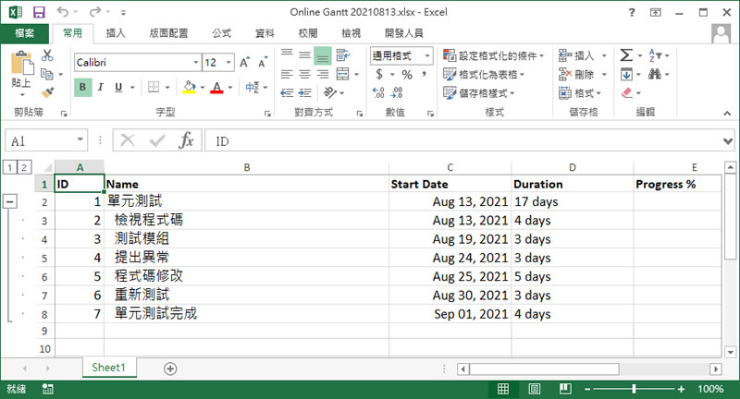Viewport: 740px width, 399px height.
Task: Apply yellow fill color bucket
Action: [190, 87]
